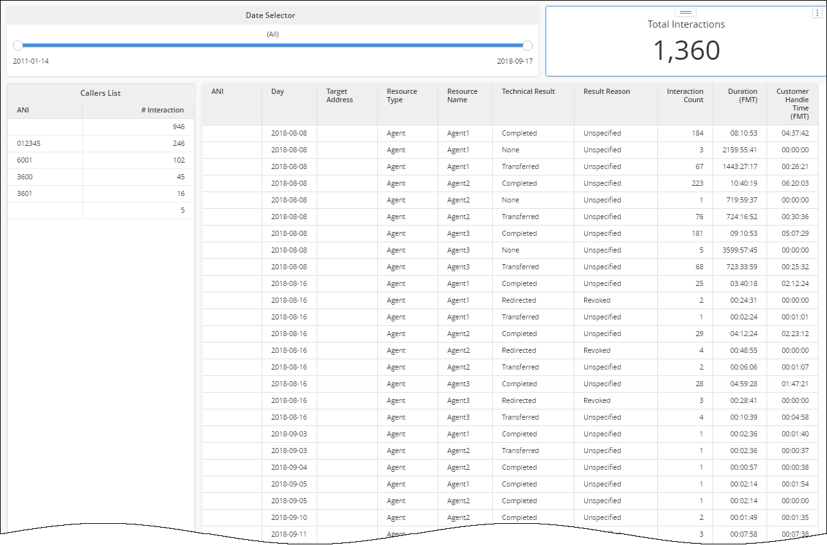Screen dimensions: 827x545
Task: Sort by the Day column header
Action: pos(278,91)
